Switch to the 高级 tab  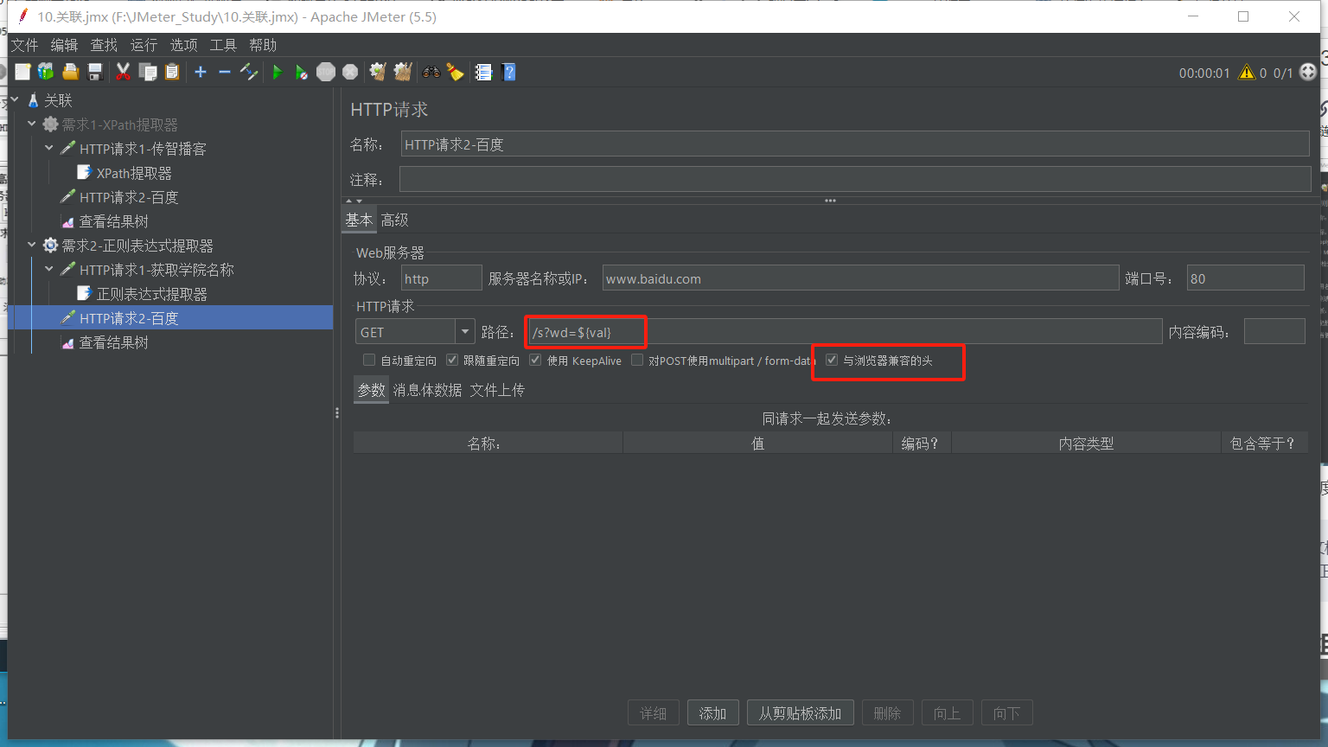[x=394, y=220]
